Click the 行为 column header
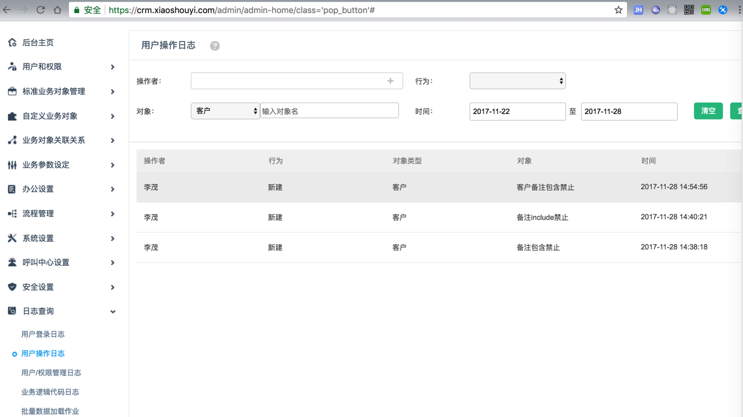Viewport: 743px width, 417px height. click(276, 161)
